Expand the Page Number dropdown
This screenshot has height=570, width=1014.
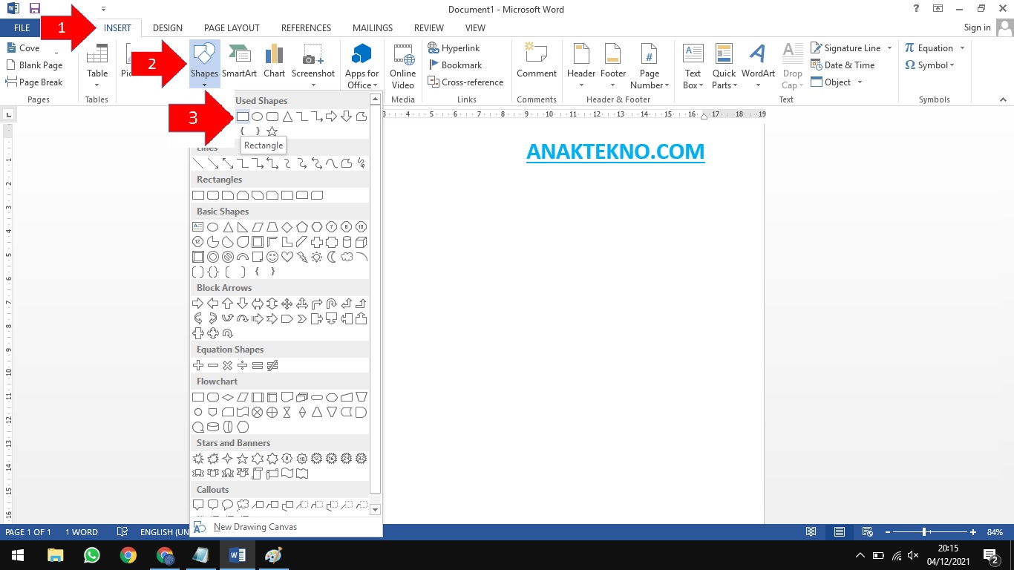point(650,65)
